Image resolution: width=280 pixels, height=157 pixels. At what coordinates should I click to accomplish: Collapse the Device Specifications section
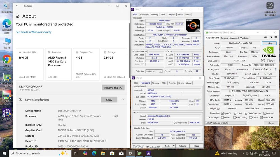pyautogui.click(x=123, y=99)
